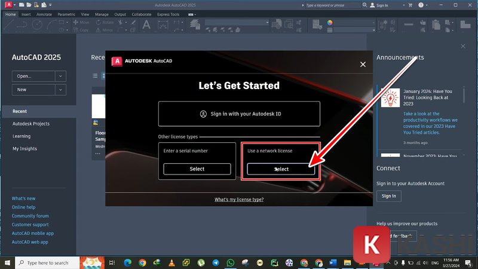Image resolution: width=478 pixels, height=269 pixels.
Task: Switch recent files to list view
Action: 95,76
